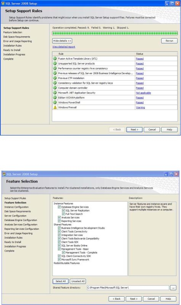Click SQL Server Setup title icon in Setup Support Rules window
This screenshot has width=181, height=305.
(x=3, y=3)
